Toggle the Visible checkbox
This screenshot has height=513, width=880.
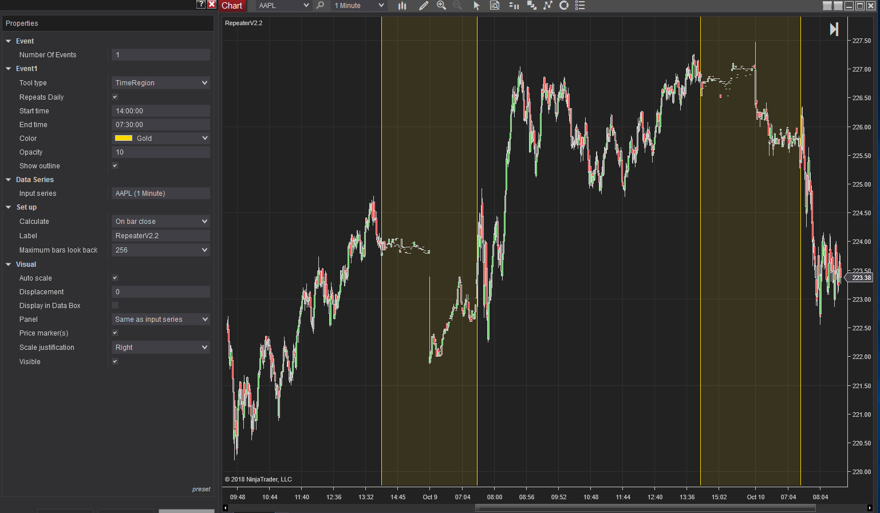[x=115, y=361]
